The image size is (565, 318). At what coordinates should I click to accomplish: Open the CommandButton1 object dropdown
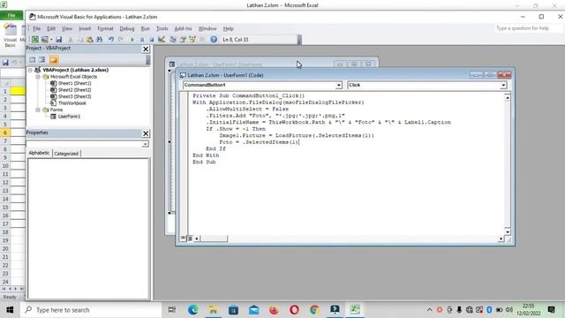[x=339, y=85]
